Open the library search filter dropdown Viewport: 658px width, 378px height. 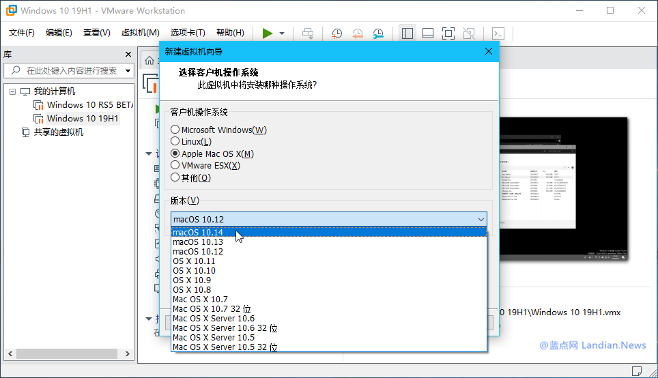[x=128, y=71]
